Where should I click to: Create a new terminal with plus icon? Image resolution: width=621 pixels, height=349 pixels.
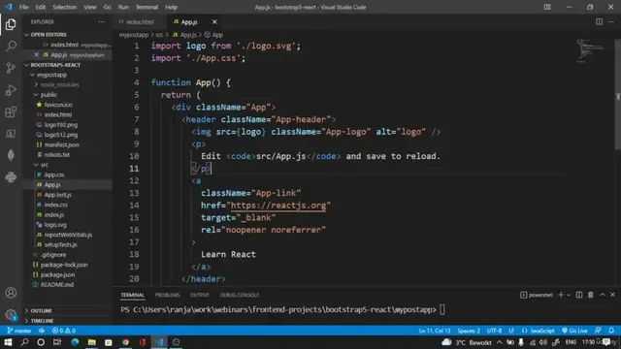coord(561,295)
